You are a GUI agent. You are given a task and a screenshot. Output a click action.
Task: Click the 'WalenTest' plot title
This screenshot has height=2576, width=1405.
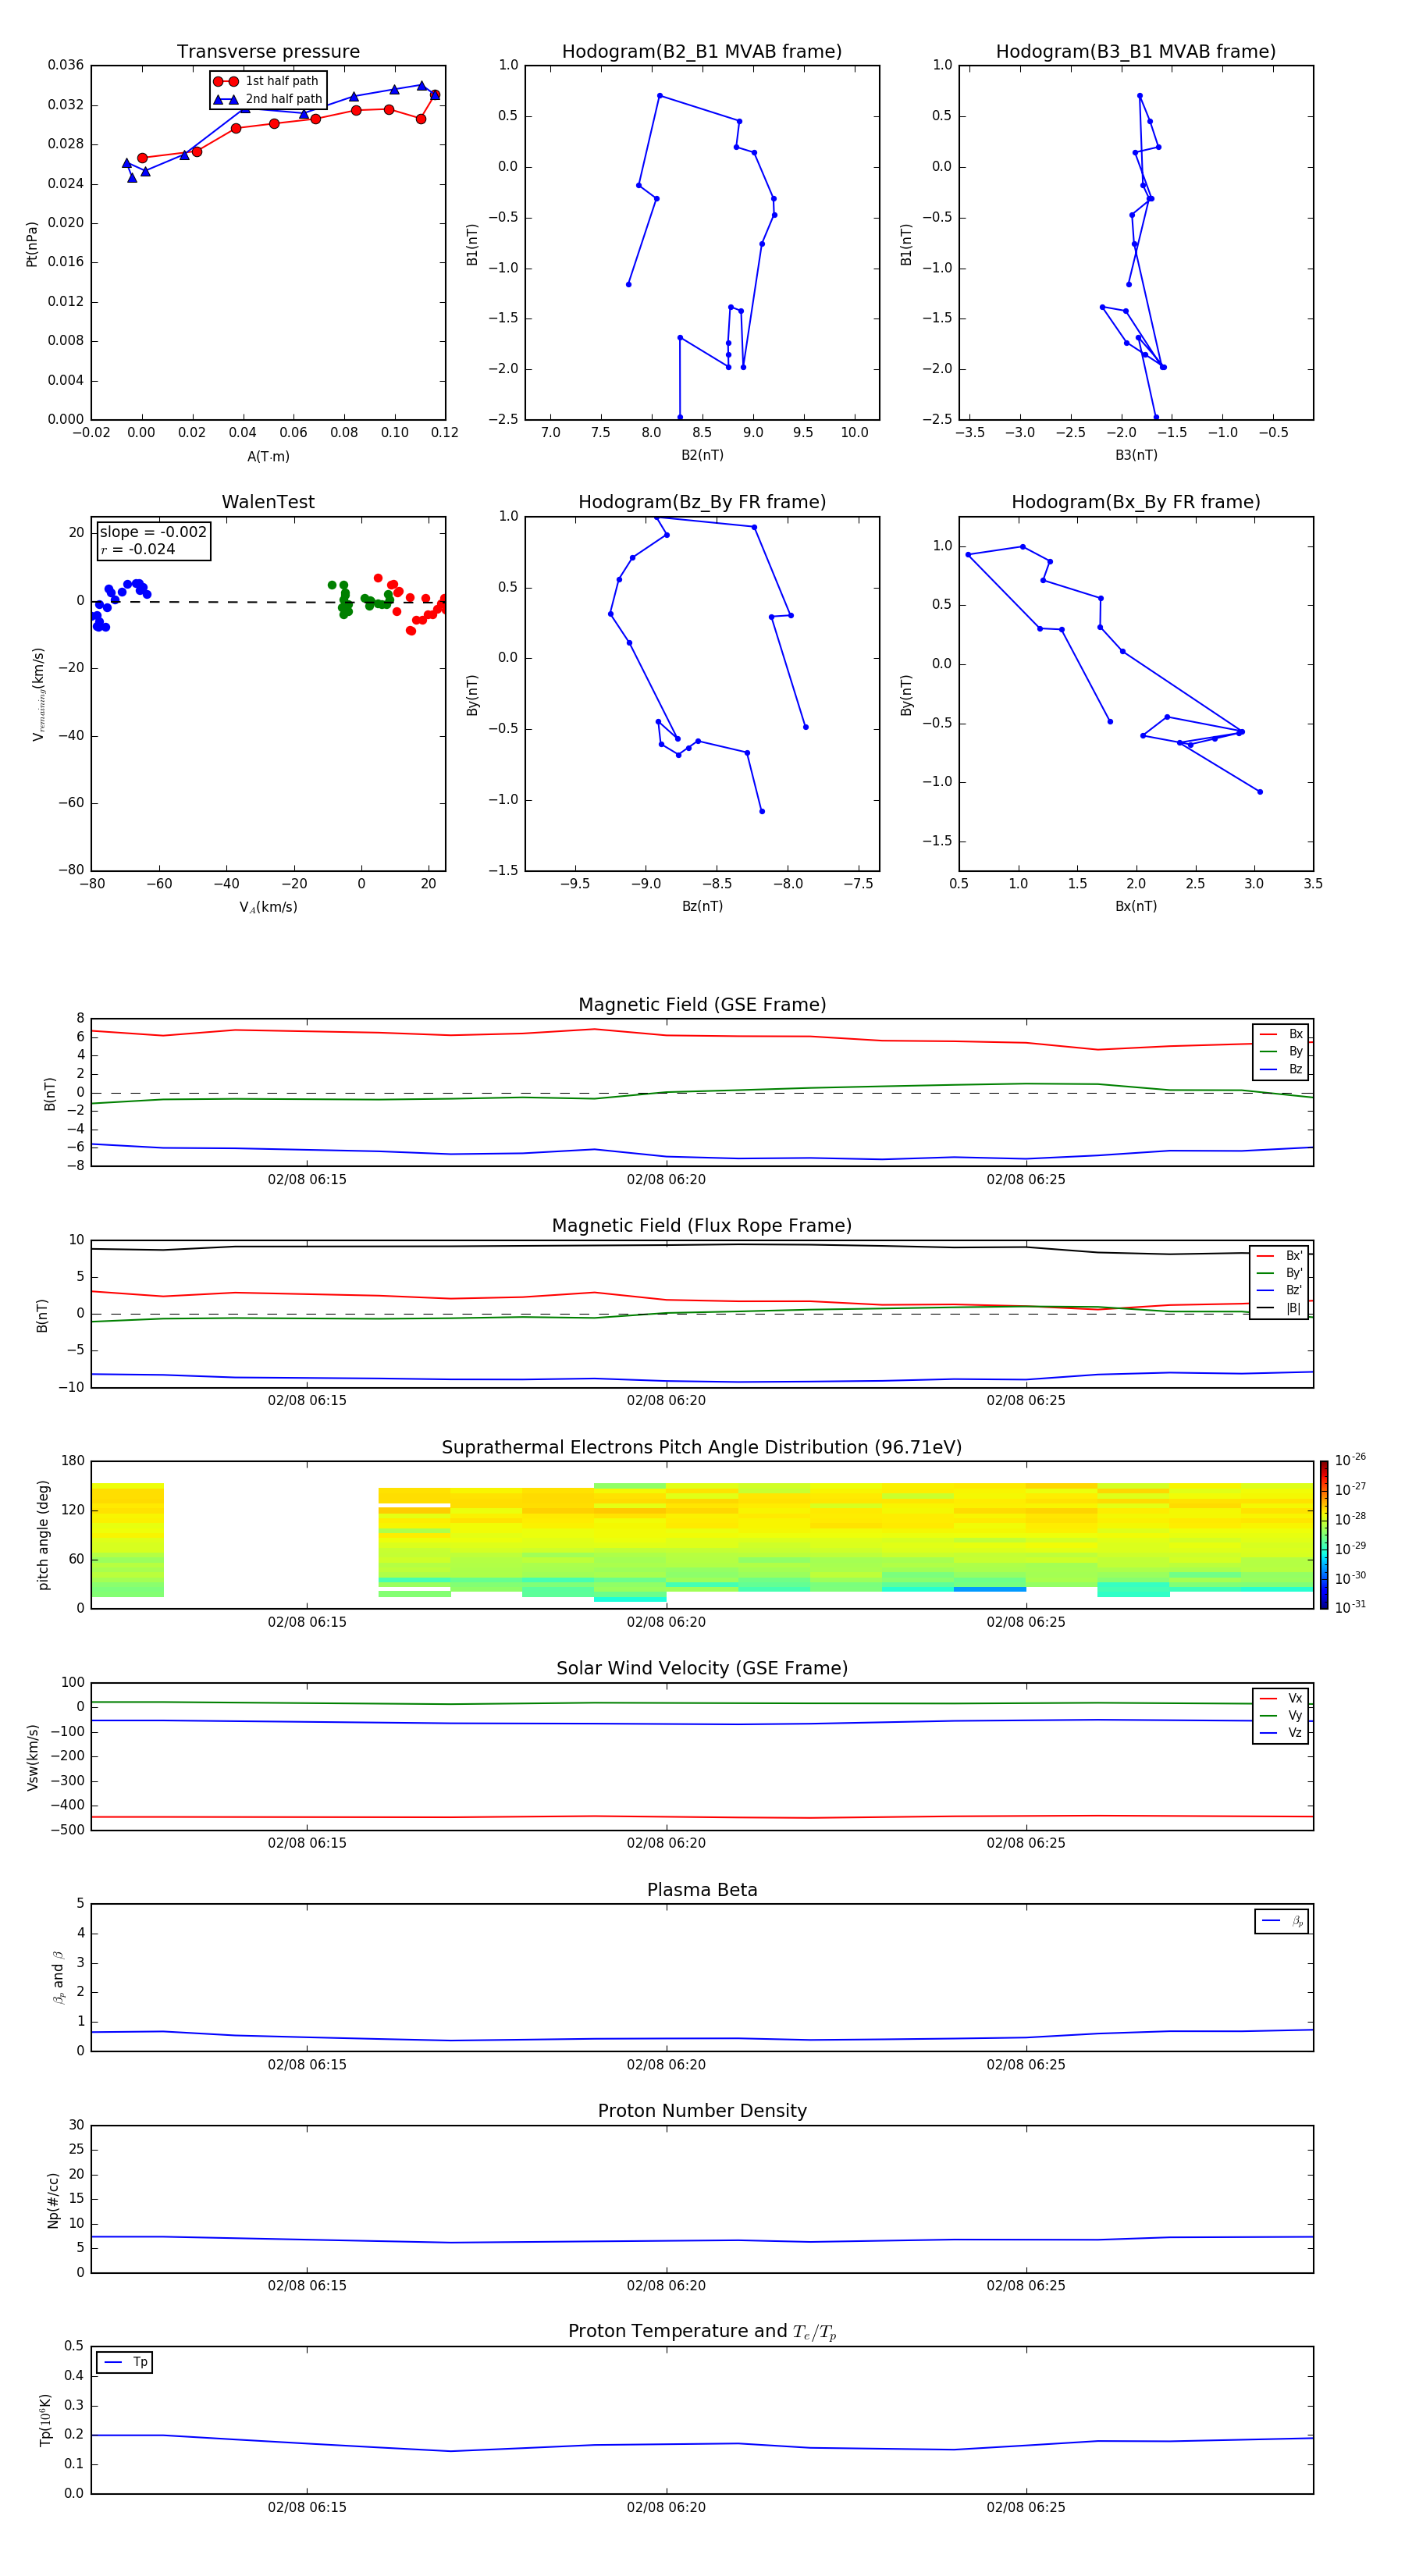[268, 502]
